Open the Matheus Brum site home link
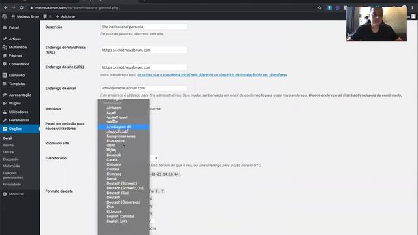 25,16
